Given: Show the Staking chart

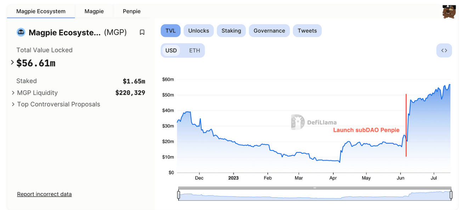Looking at the screenshot, I should pyautogui.click(x=231, y=30).
